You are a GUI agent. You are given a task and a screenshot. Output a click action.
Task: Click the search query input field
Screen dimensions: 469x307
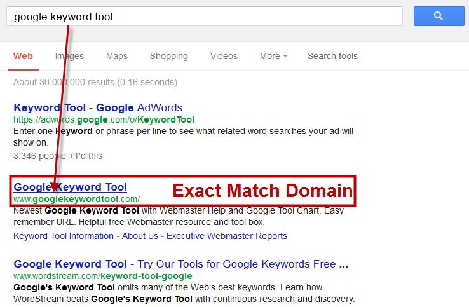[x=203, y=17]
